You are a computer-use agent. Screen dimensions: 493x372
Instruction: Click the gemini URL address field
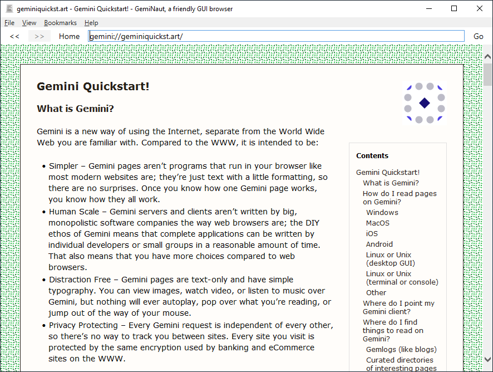[x=276, y=36]
